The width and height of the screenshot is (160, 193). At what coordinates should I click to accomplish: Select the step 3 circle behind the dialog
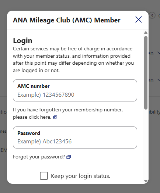click(x=152, y=16)
